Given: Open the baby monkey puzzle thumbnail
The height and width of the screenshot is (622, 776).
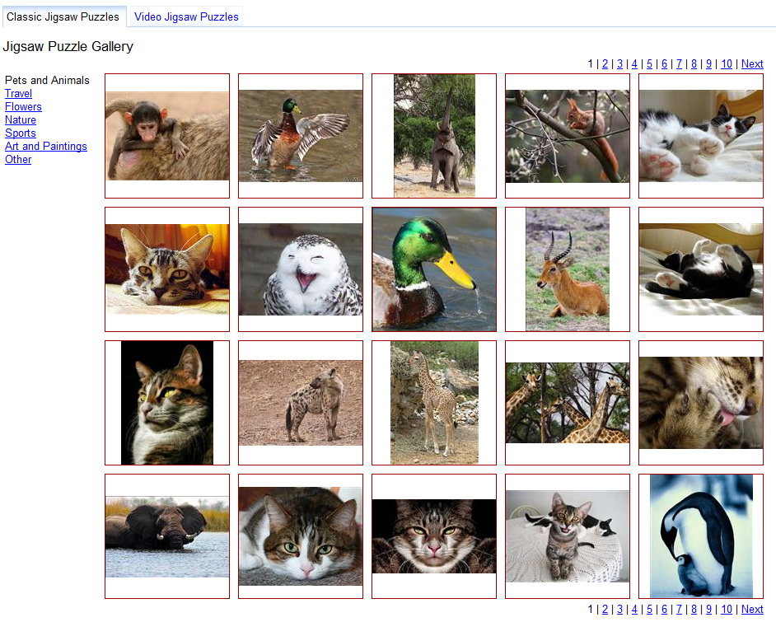Looking at the screenshot, I should tap(167, 136).
